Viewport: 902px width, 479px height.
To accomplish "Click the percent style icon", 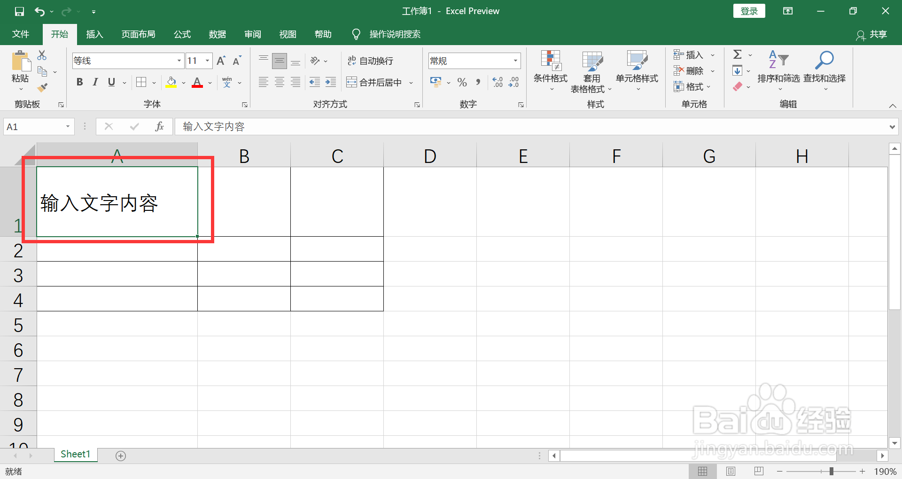I will tap(462, 82).
